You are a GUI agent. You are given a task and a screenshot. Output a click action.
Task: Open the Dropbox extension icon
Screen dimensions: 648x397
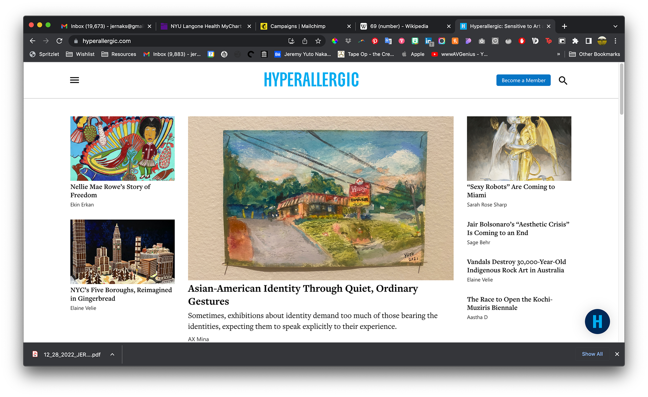click(x=348, y=41)
